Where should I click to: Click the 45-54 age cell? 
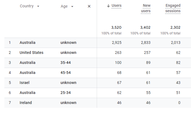66,73
